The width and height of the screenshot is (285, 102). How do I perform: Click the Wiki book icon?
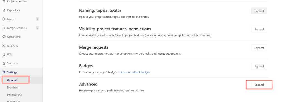[x=4, y=54]
